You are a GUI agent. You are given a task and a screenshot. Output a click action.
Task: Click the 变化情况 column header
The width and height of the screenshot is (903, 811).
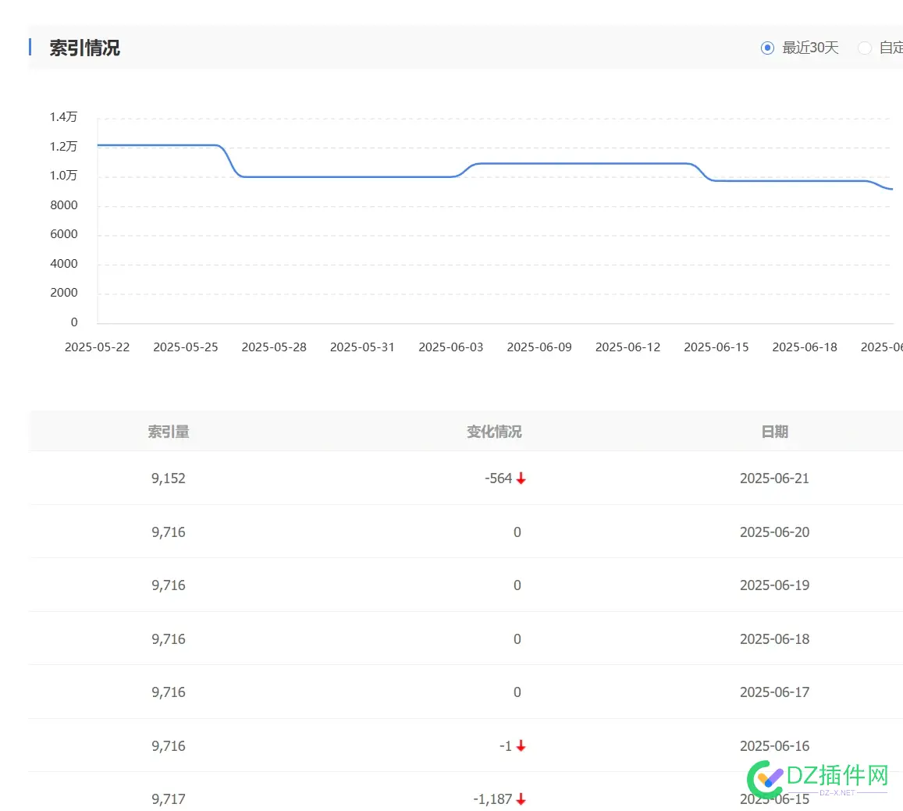click(x=494, y=432)
